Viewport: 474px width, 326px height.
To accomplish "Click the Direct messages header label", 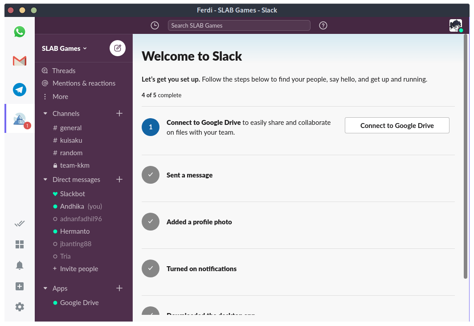I will pyautogui.click(x=76, y=179).
